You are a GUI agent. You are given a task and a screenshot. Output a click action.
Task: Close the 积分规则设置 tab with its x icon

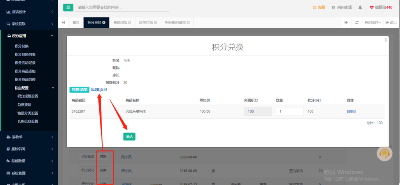coord(188,22)
